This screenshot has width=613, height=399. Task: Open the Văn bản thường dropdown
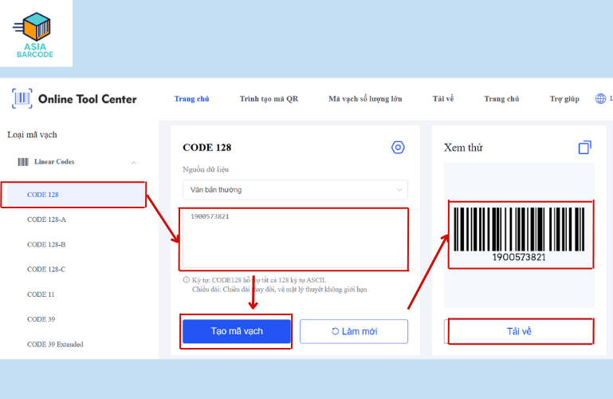coord(295,190)
